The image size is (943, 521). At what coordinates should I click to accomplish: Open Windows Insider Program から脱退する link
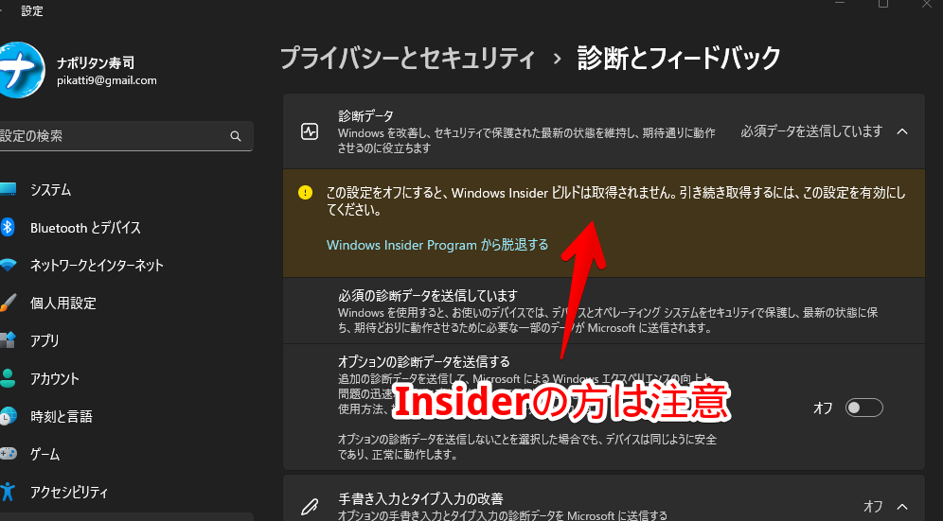pyautogui.click(x=437, y=245)
